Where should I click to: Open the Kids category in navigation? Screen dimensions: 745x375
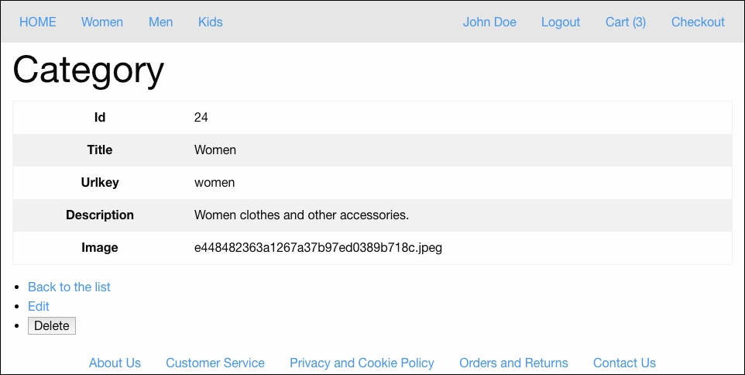tap(211, 22)
